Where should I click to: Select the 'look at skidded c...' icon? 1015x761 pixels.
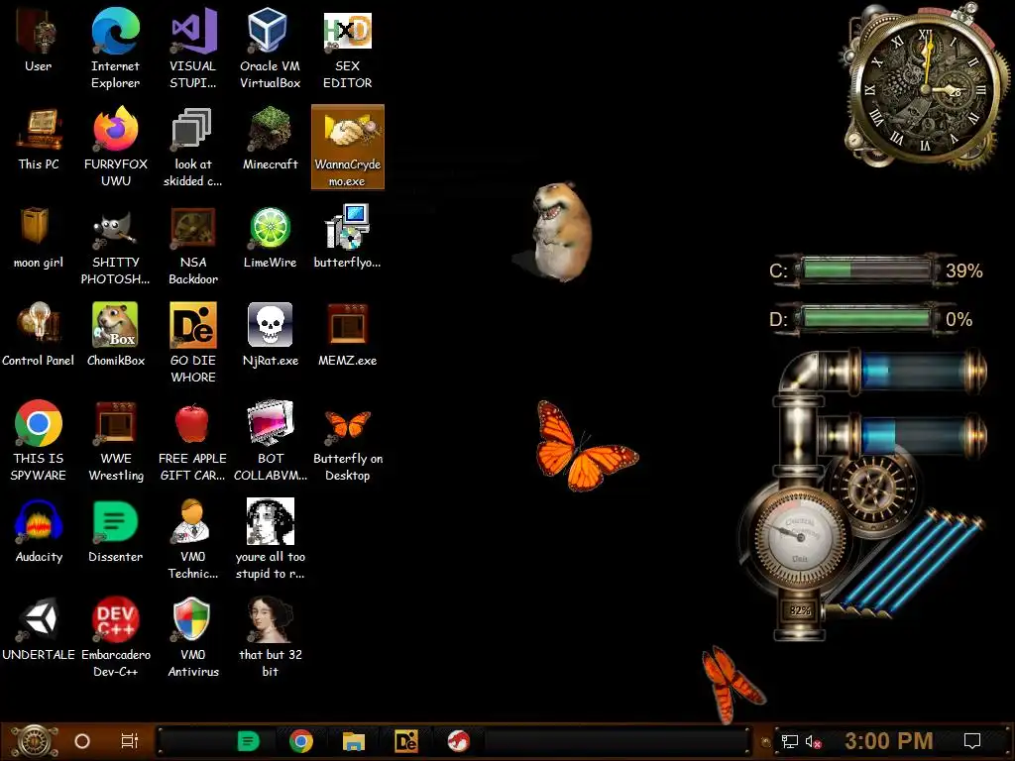pyautogui.click(x=193, y=147)
